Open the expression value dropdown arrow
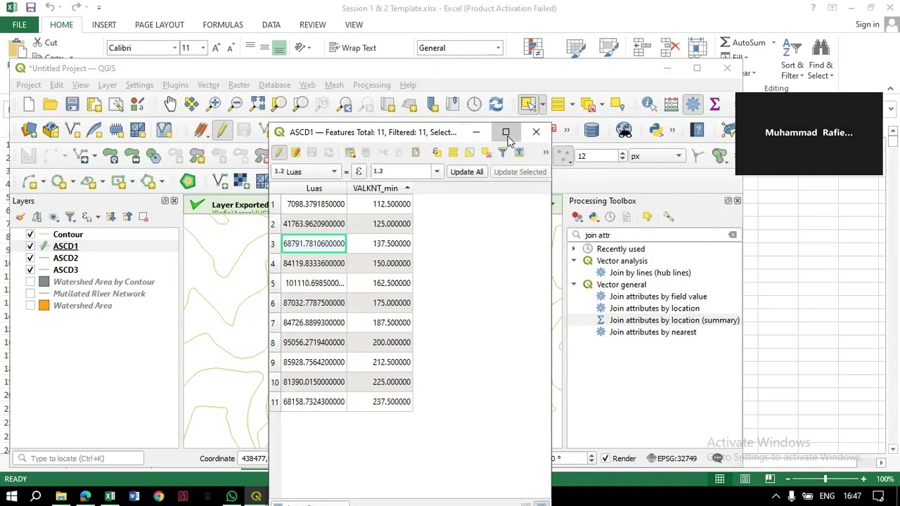Image resolution: width=900 pixels, height=506 pixels. [x=437, y=171]
